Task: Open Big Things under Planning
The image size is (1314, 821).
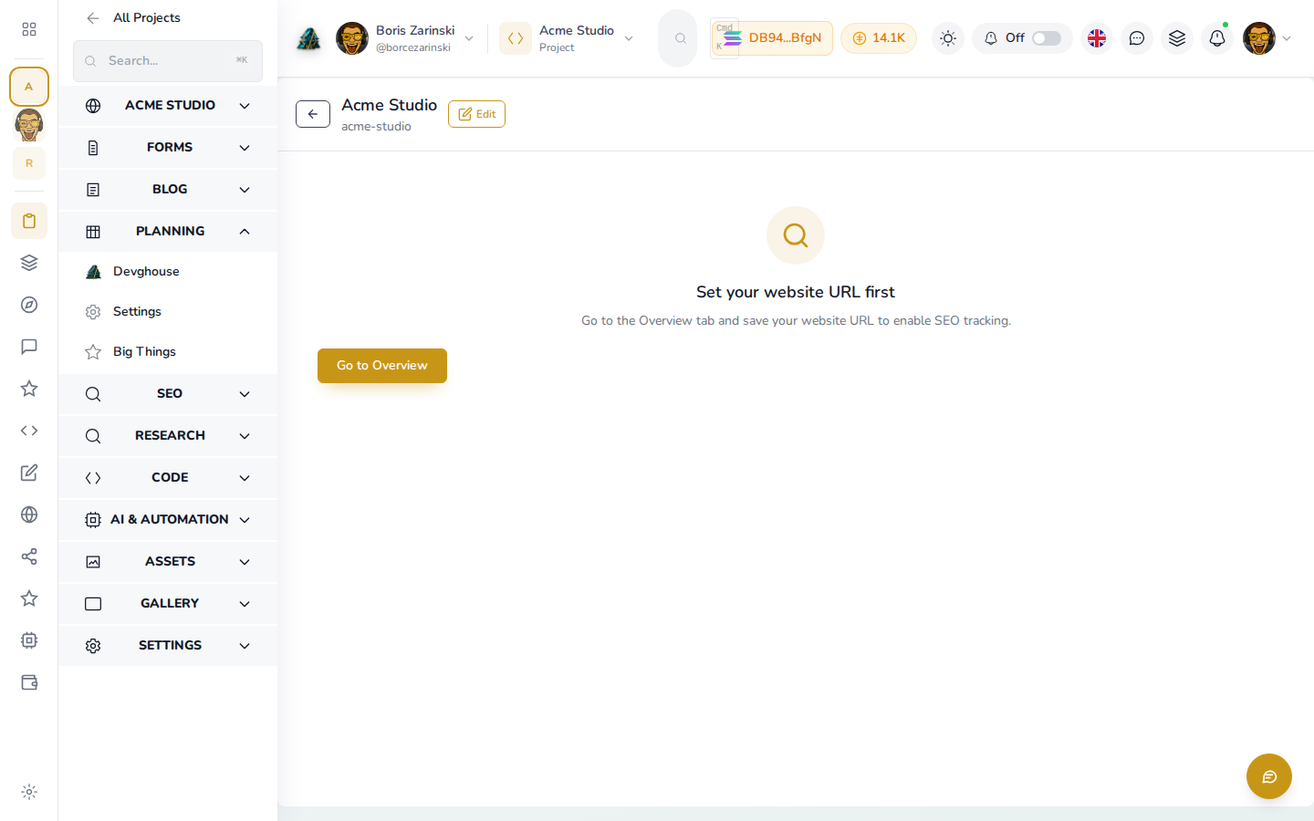Action: click(x=168, y=352)
